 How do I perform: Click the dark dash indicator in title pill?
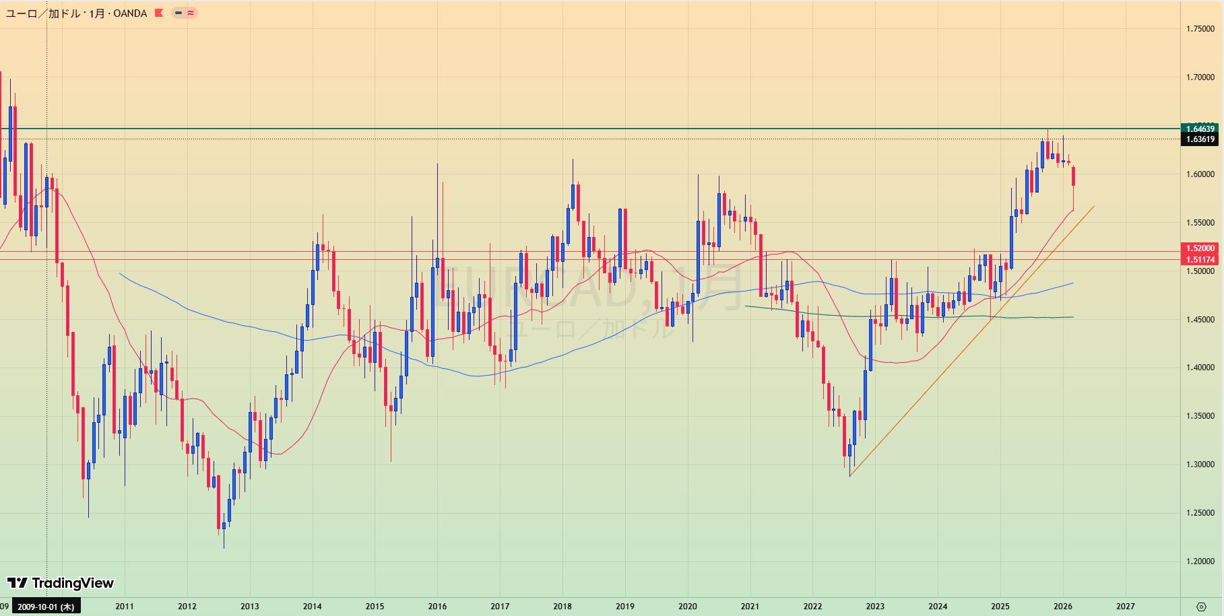(178, 13)
